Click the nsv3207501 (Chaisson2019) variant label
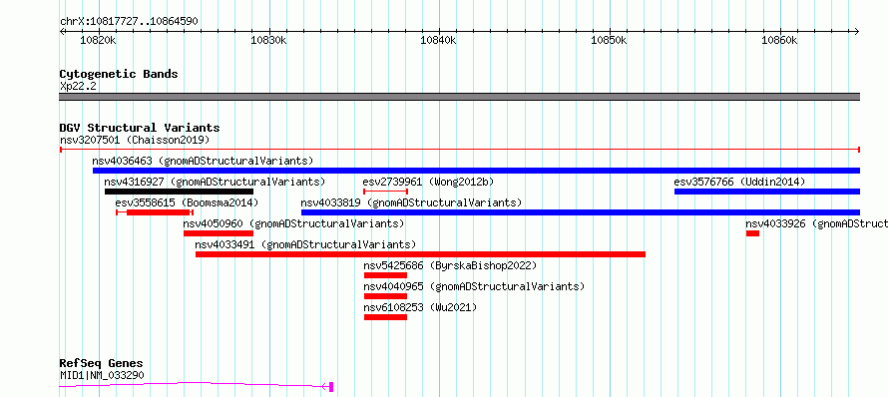The height and width of the screenshot is (397, 888). [x=135, y=140]
